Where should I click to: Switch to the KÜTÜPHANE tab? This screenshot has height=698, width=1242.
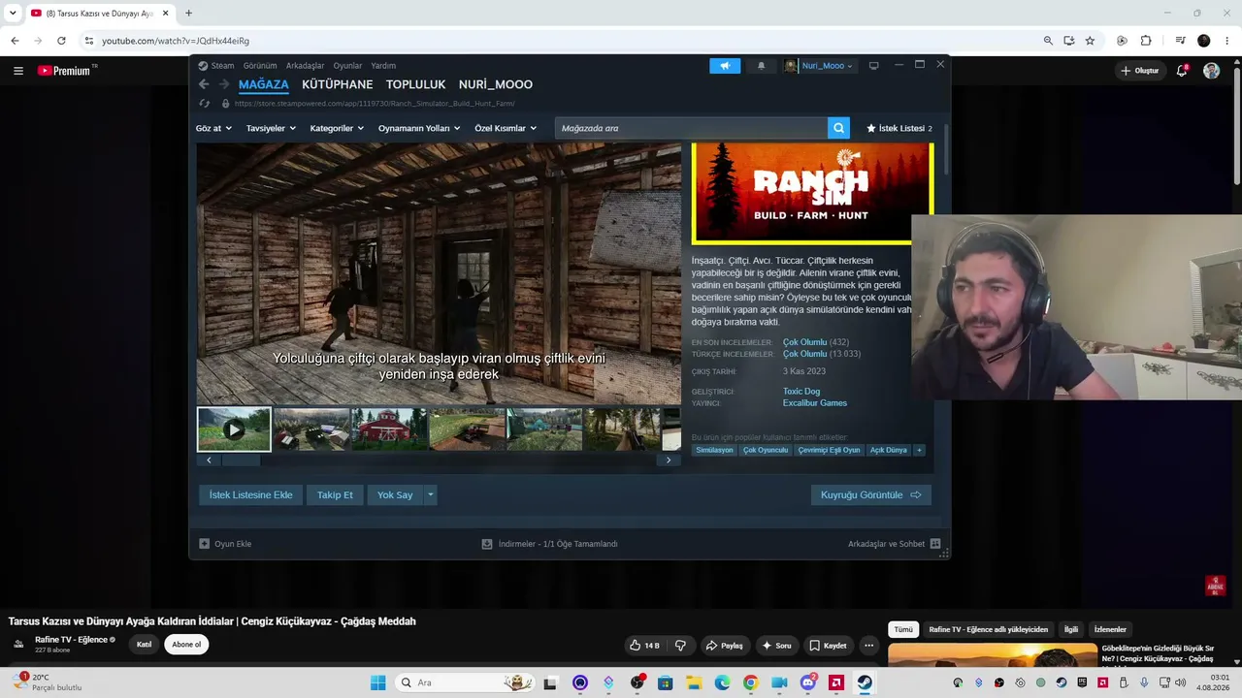pyautogui.click(x=338, y=84)
